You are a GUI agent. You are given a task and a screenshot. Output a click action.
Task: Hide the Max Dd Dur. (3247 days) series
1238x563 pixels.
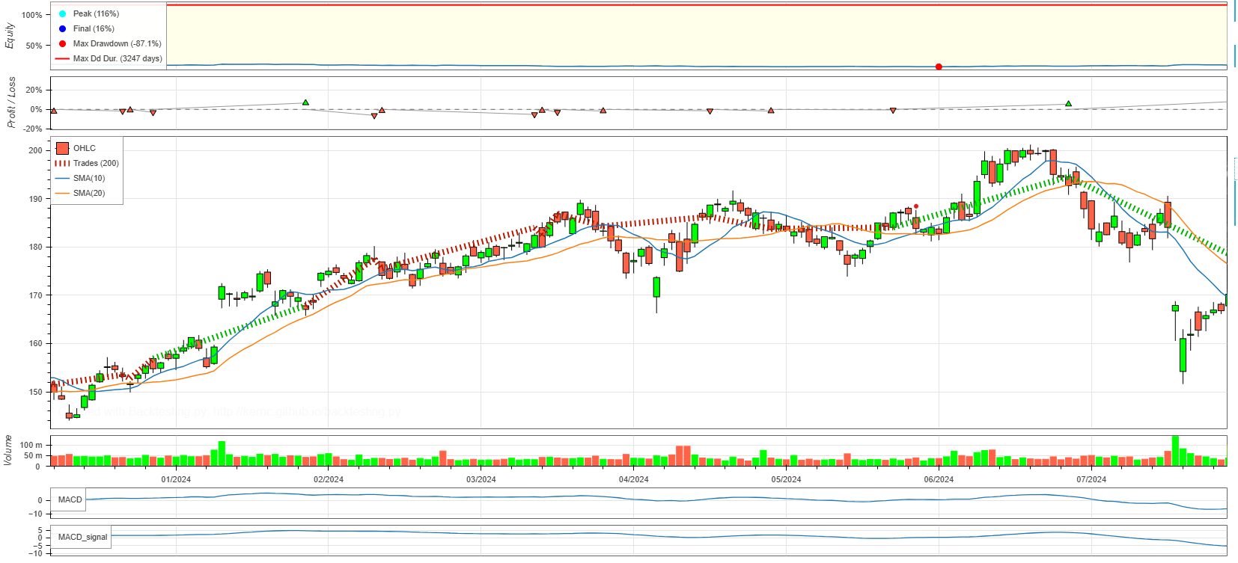tap(117, 58)
